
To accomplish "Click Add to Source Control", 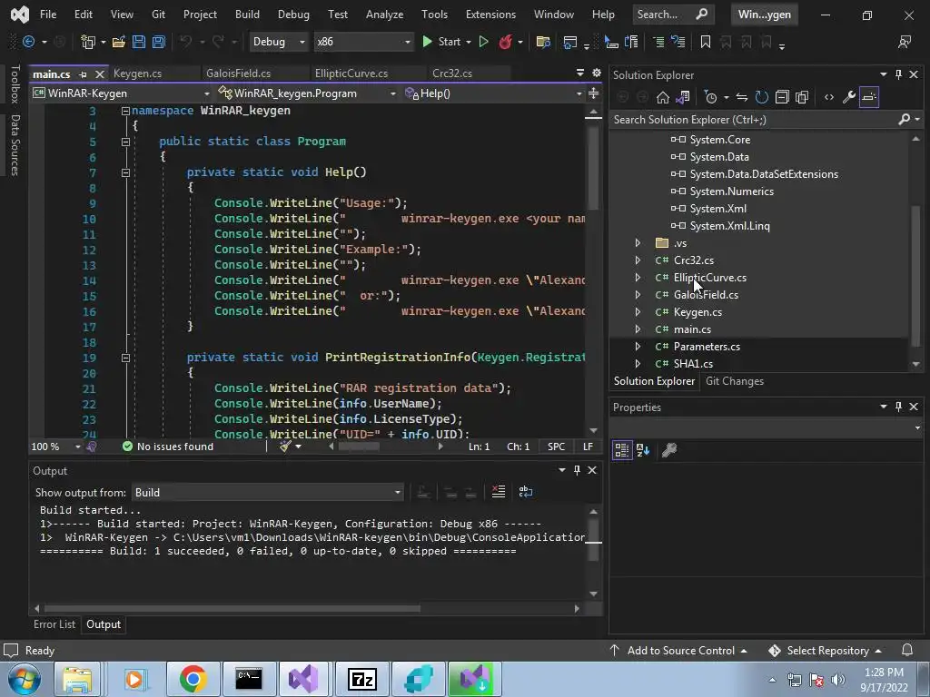I will pyautogui.click(x=678, y=650).
